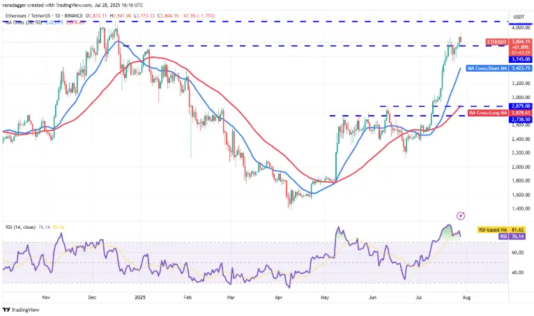
Task: Click the red ETHUSDT price label
Action: (x=497, y=42)
